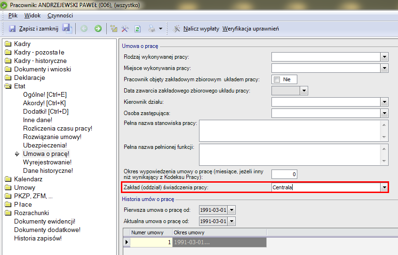Click the Okres wypowiedzenia months input field
The height and width of the screenshot is (255, 398).
[x=284, y=174]
